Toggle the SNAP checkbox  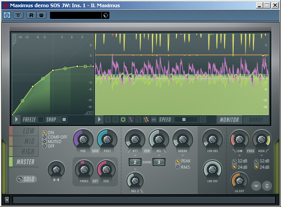pos(64,119)
